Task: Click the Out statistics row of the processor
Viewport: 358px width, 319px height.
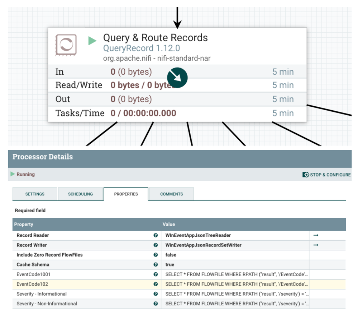Action: 177,99
